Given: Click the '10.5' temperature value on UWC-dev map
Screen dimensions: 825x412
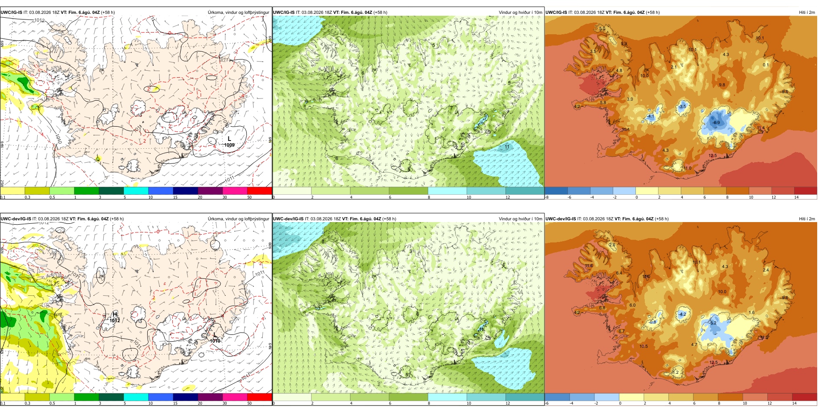Looking at the screenshot, I should tap(643, 347).
